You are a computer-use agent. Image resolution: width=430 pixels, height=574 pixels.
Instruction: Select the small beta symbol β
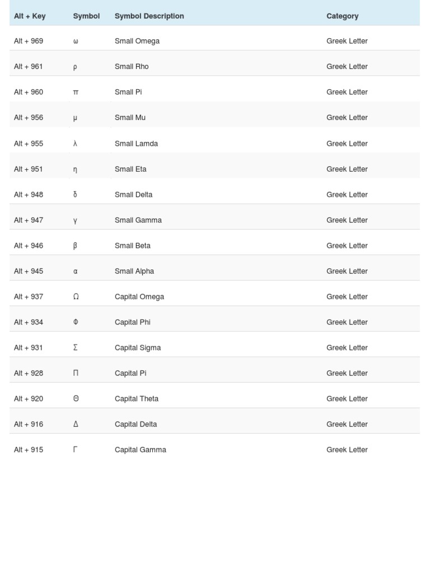tap(75, 246)
